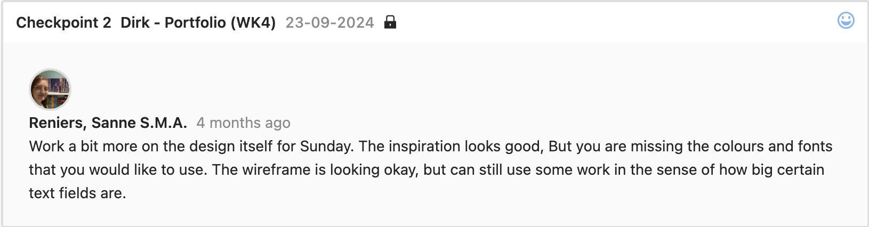Click the word "Work" starting the comment
This screenshot has height=227, width=869.
[46, 147]
